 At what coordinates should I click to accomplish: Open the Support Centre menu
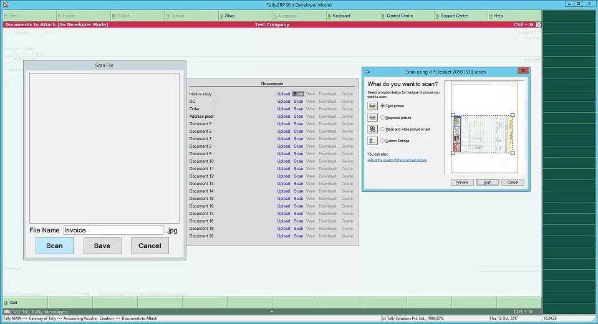(451, 16)
